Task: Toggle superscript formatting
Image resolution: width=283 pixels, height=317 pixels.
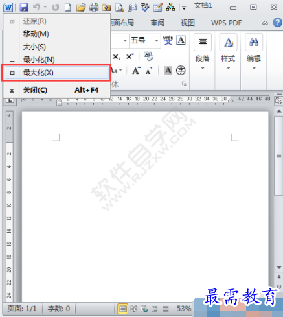Action: [x=130, y=56]
